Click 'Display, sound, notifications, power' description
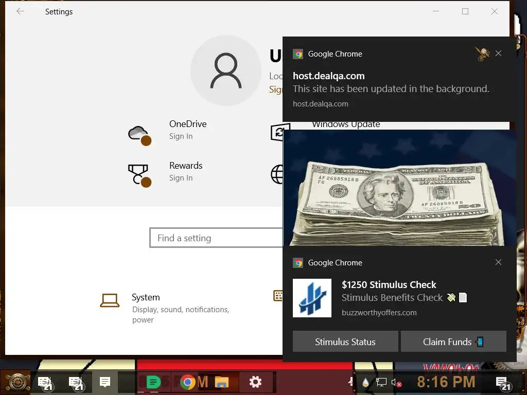 181,314
